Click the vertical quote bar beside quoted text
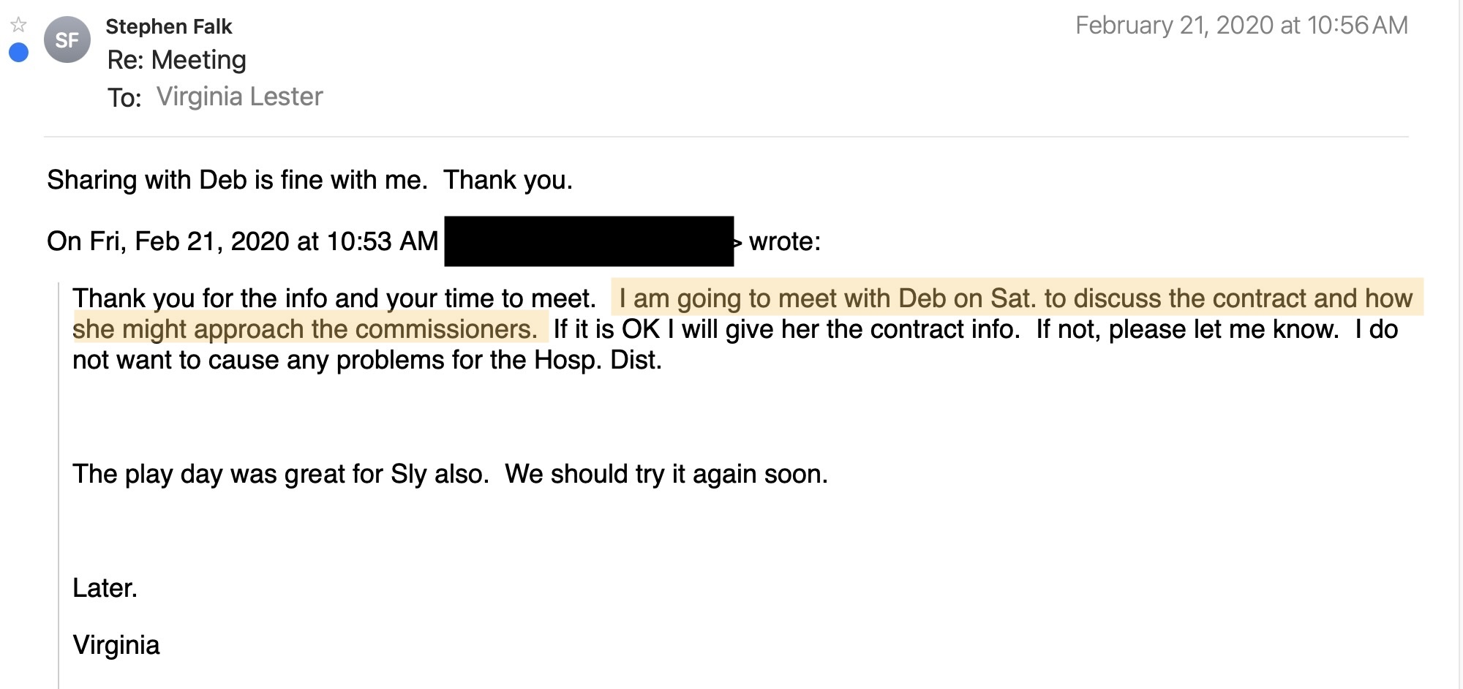The image size is (1463, 689). tap(59, 483)
